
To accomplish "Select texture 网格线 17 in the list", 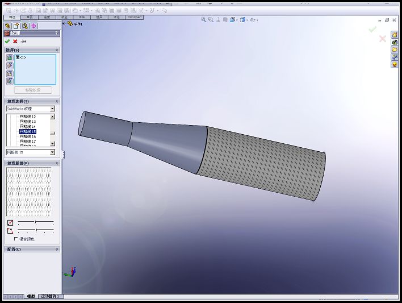I will [28, 142].
